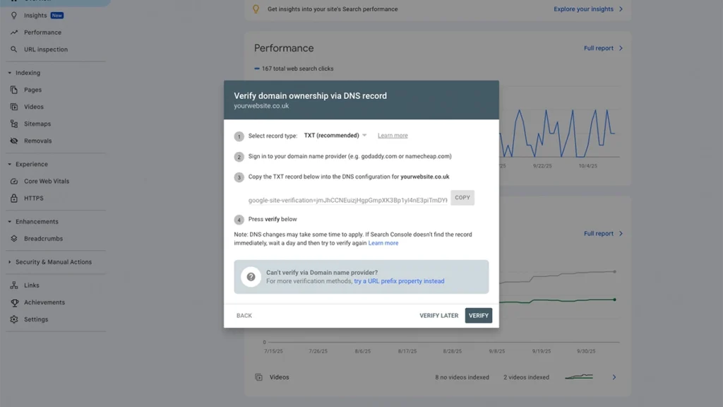
Task: Click the COPY button for TXT record
Action: 462,198
